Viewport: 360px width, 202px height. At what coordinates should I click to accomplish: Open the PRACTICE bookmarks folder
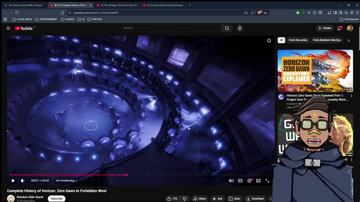click(x=95, y=19)
